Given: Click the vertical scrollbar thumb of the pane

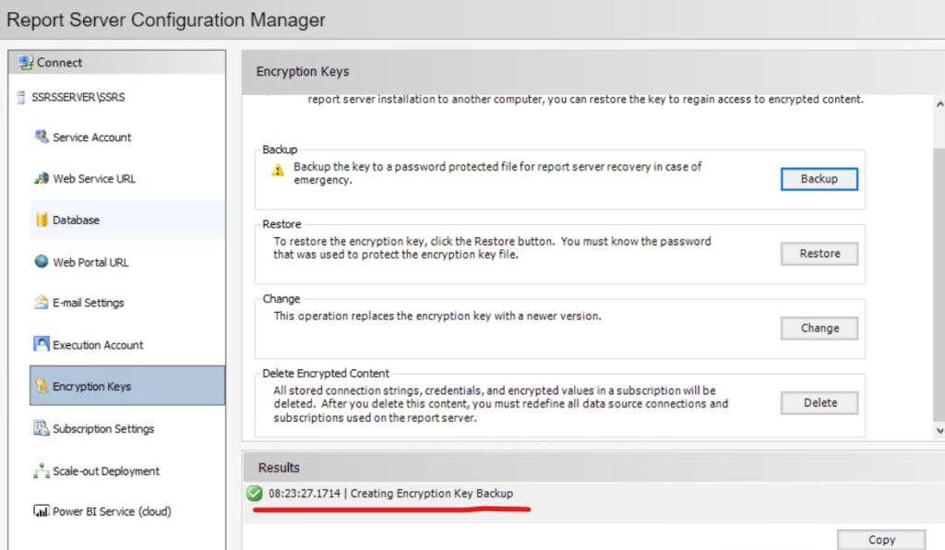Looking at the screenshot, I should pyautogui.click(x=939, y=283).
